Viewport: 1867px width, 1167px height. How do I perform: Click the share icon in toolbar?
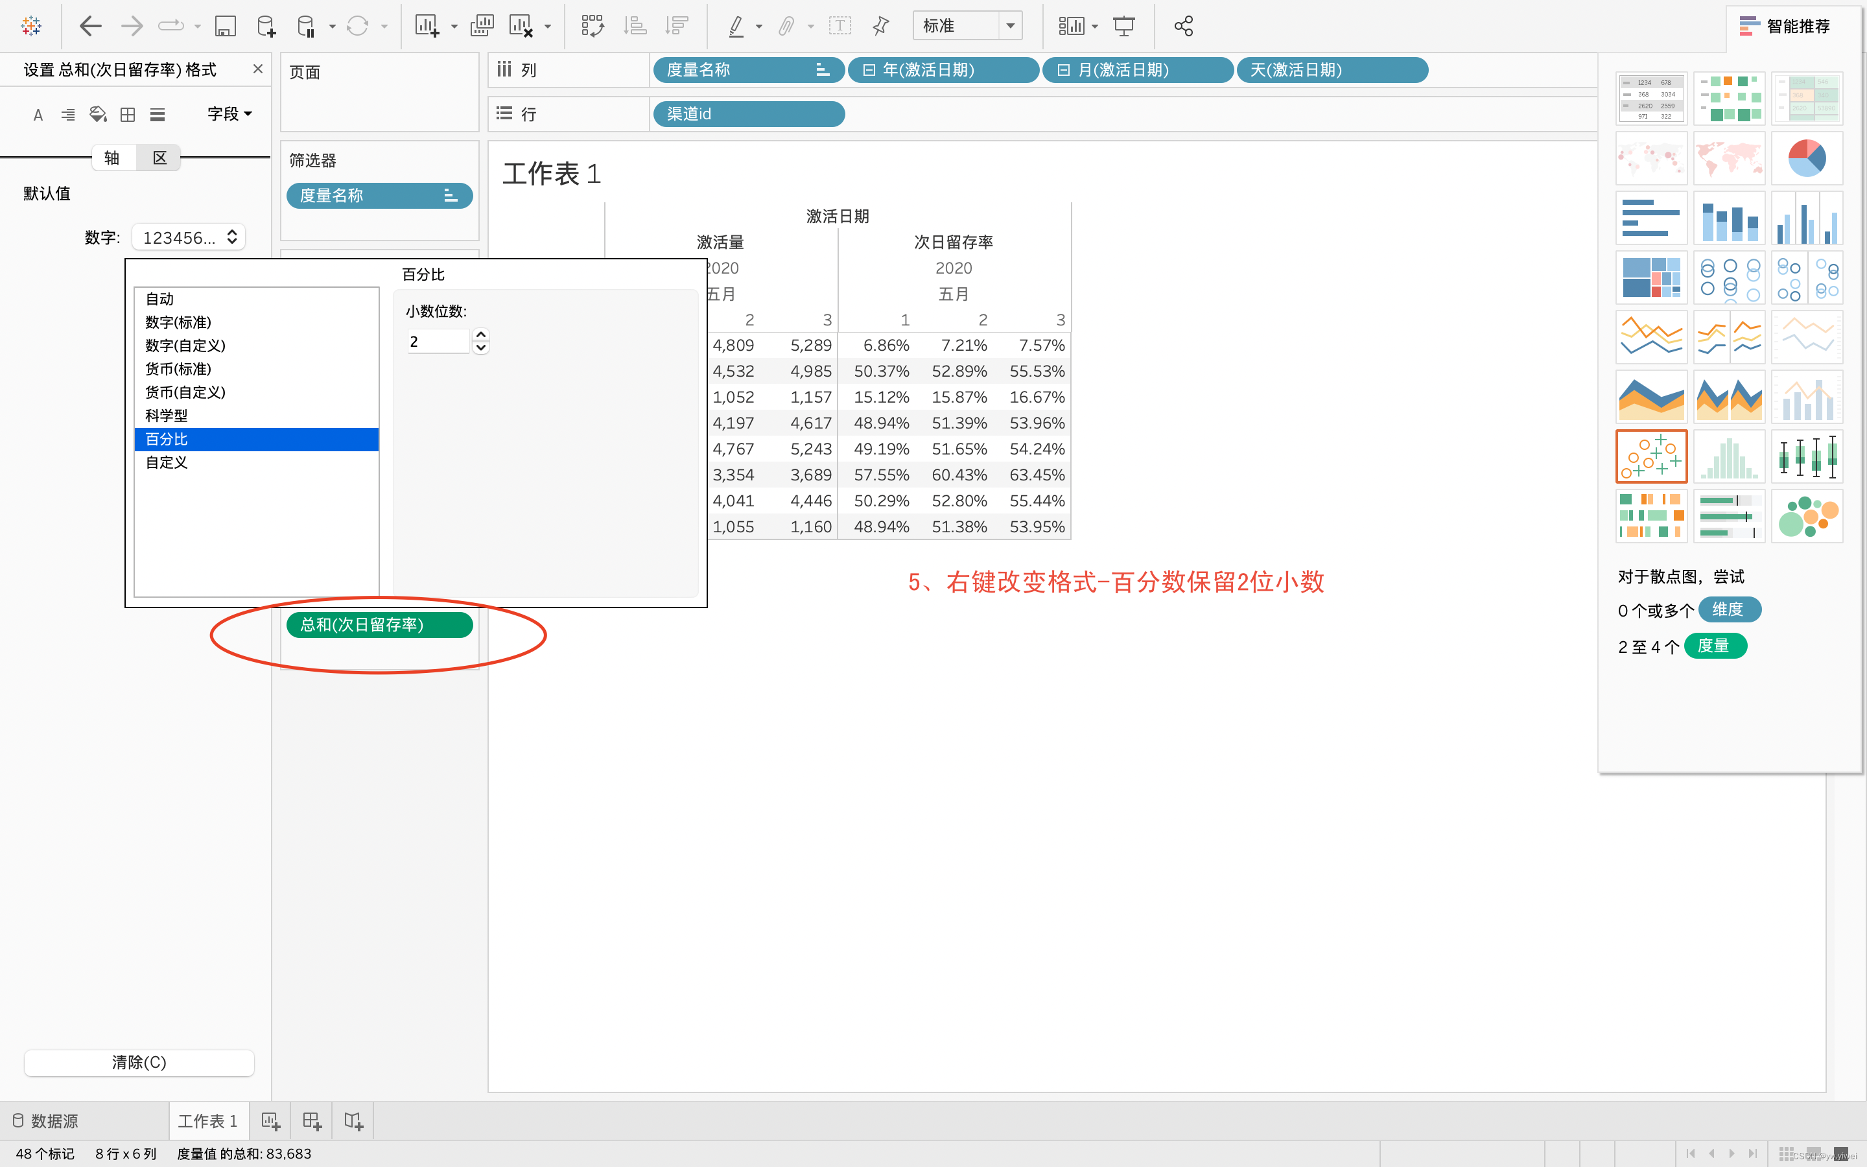1182,26
